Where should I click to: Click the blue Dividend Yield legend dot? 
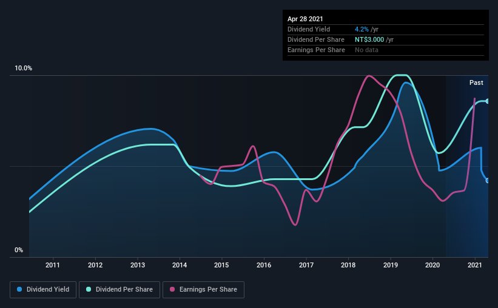[19, 289]
